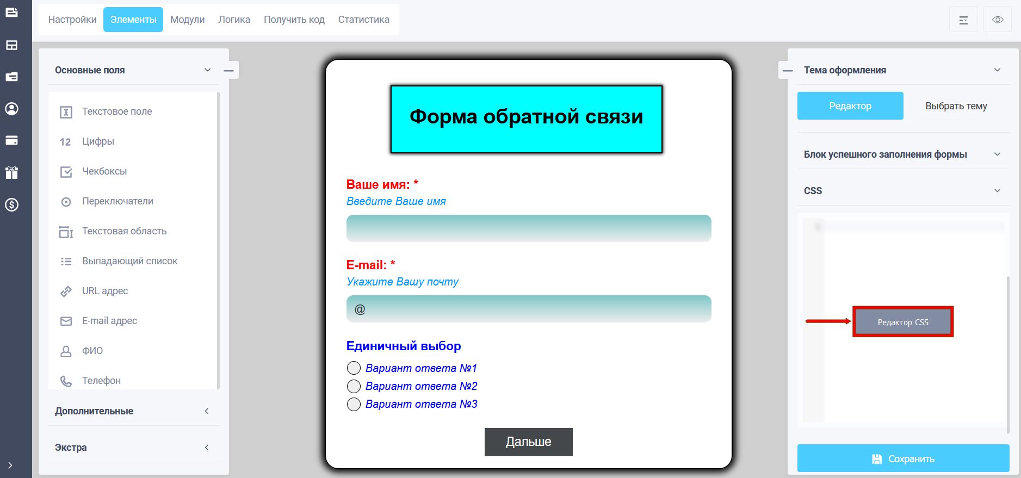Go to Получить код tab
The width and height of the screenshot is (1021, 478).
click(294, 20)
